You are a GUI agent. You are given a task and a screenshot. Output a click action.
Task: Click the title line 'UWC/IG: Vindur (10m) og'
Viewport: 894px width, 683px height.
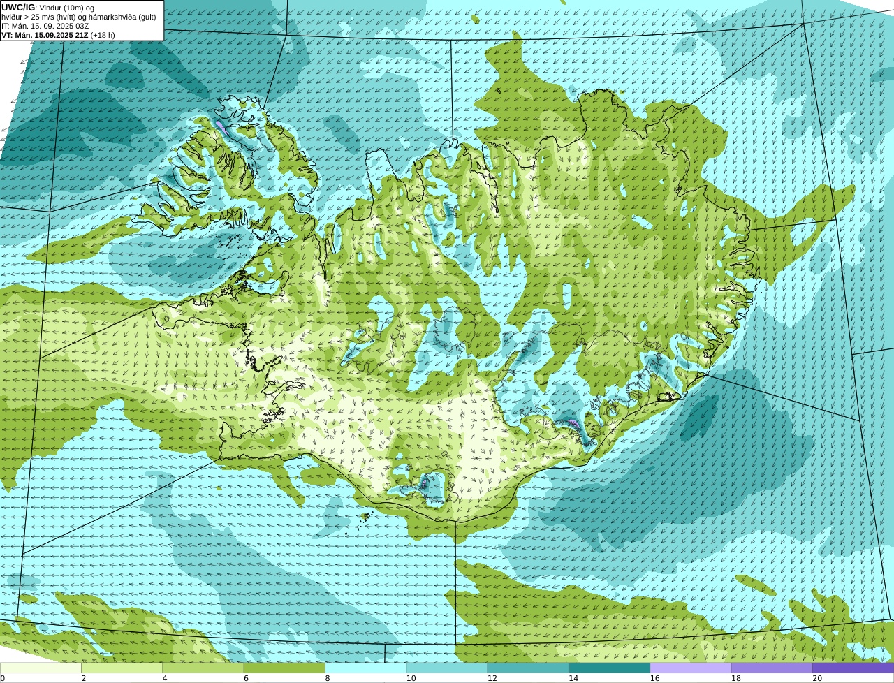point(47,8)
